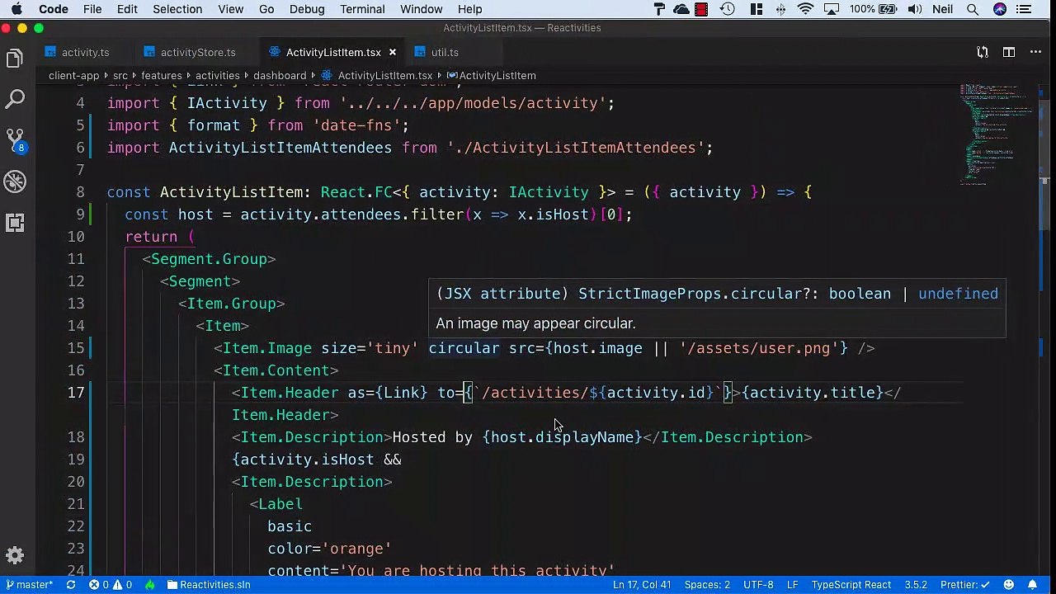Open the Extensions view in activity bar

[x=15, y=223]
